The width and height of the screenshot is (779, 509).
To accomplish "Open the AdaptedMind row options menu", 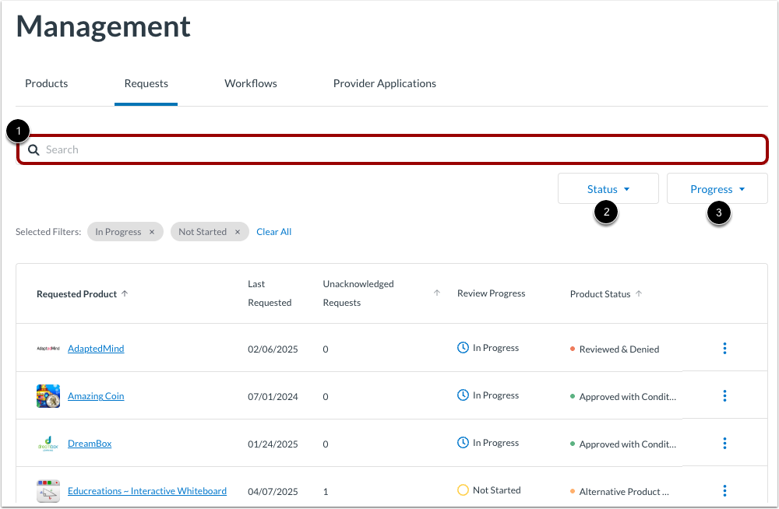I will 724,349.
